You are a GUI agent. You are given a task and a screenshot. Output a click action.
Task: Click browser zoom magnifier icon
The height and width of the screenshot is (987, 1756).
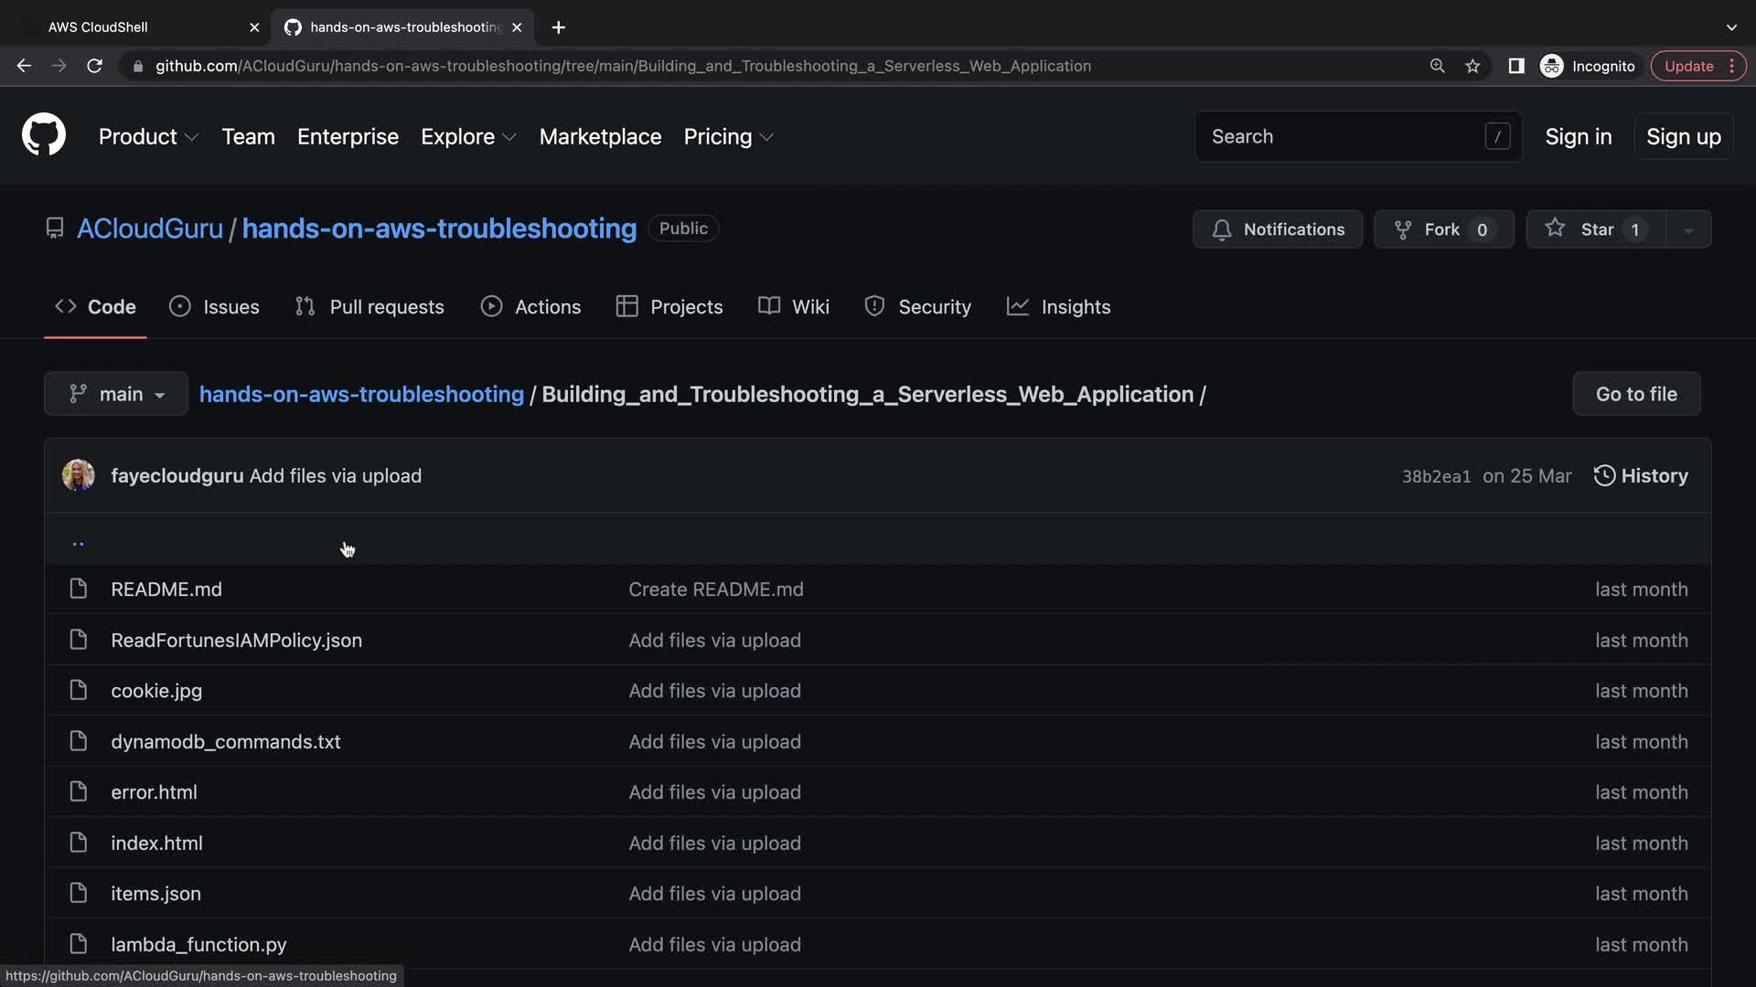coord(1437,66)
